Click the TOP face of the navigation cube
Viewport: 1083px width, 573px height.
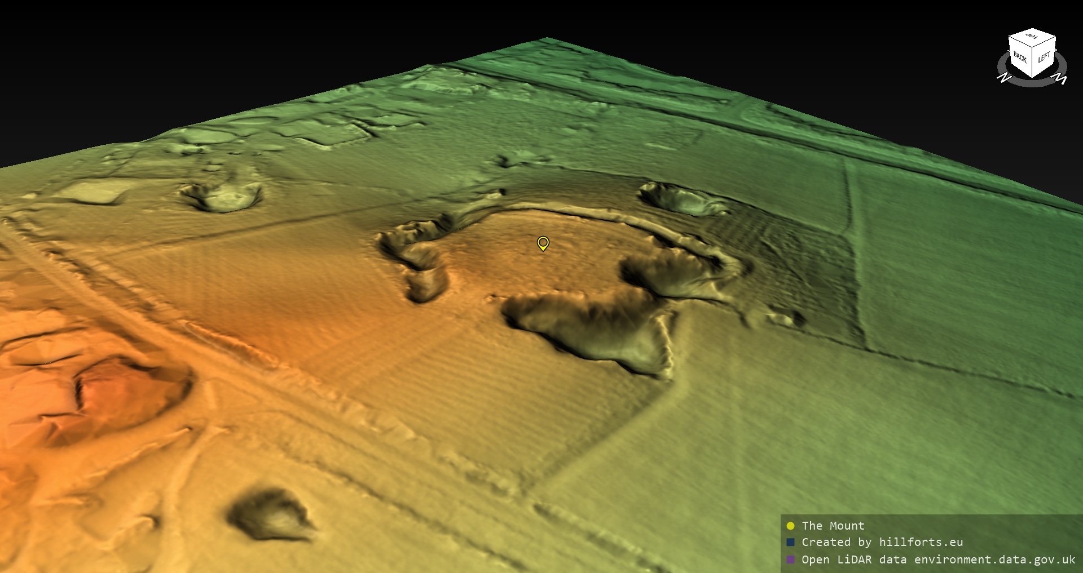pyautogui.click(x=1032, y=38)
